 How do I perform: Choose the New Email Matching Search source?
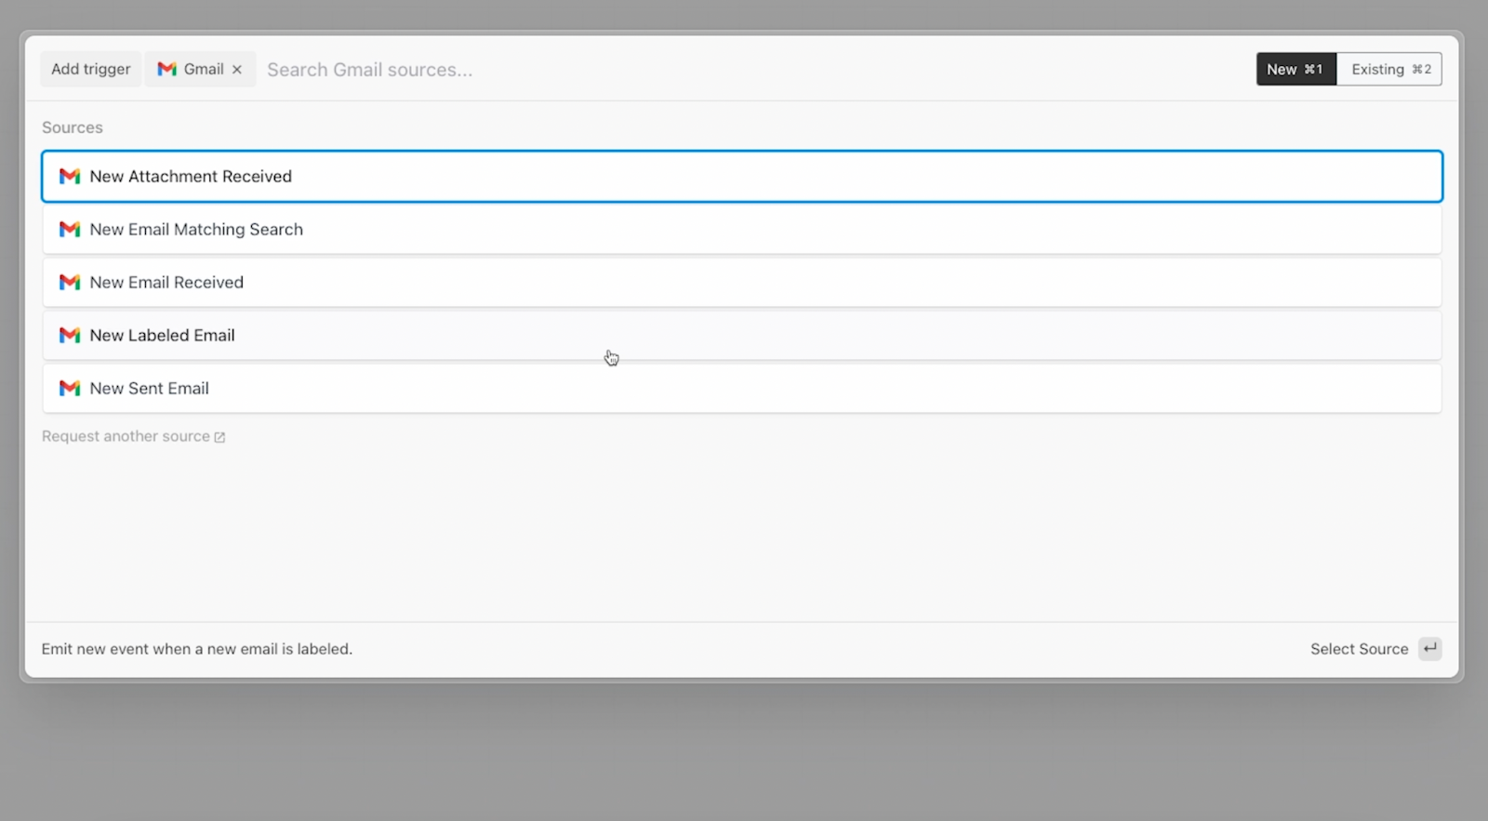(742, 230)
